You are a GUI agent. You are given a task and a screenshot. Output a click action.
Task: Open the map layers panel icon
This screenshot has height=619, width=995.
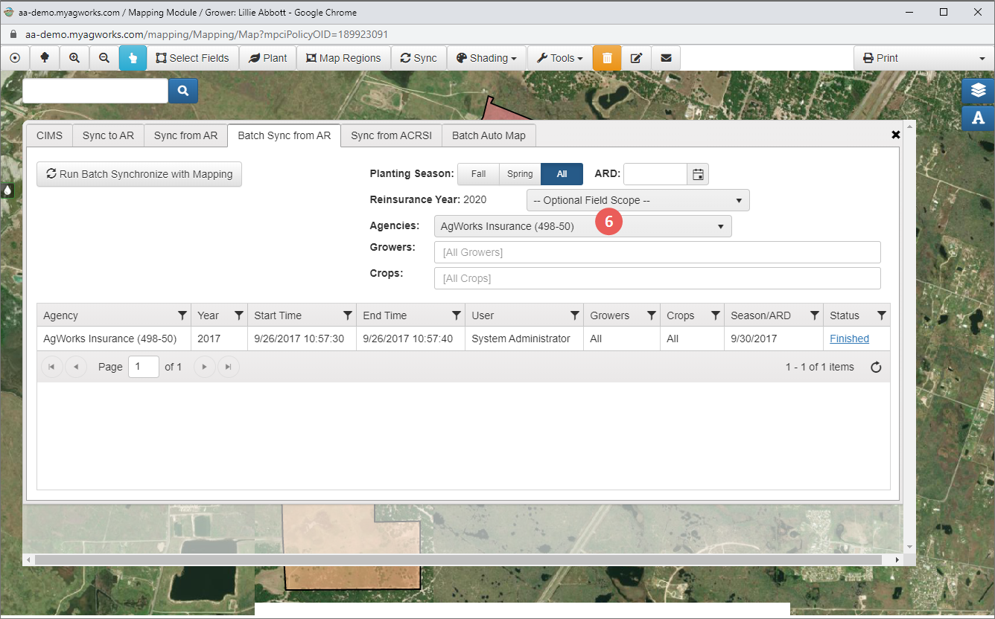pyautogui.click(x=978, y=91)
